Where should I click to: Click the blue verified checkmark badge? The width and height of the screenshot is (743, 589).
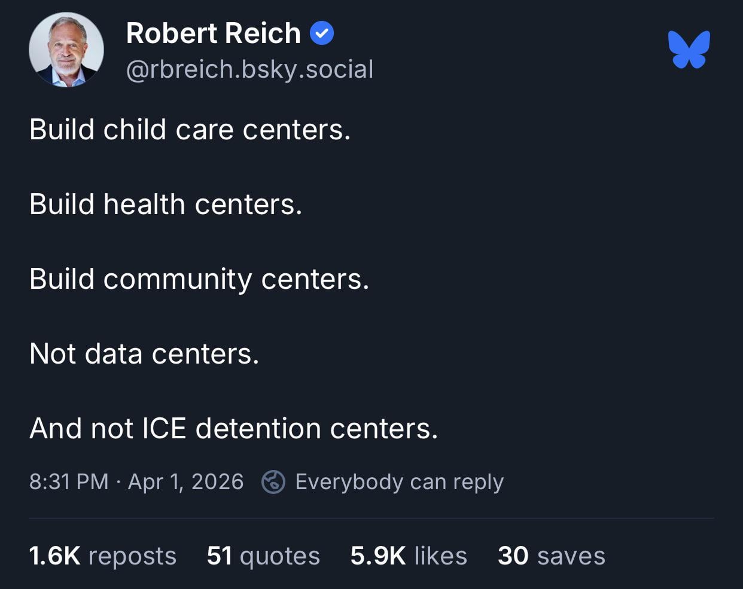click(x=322, y=33)
